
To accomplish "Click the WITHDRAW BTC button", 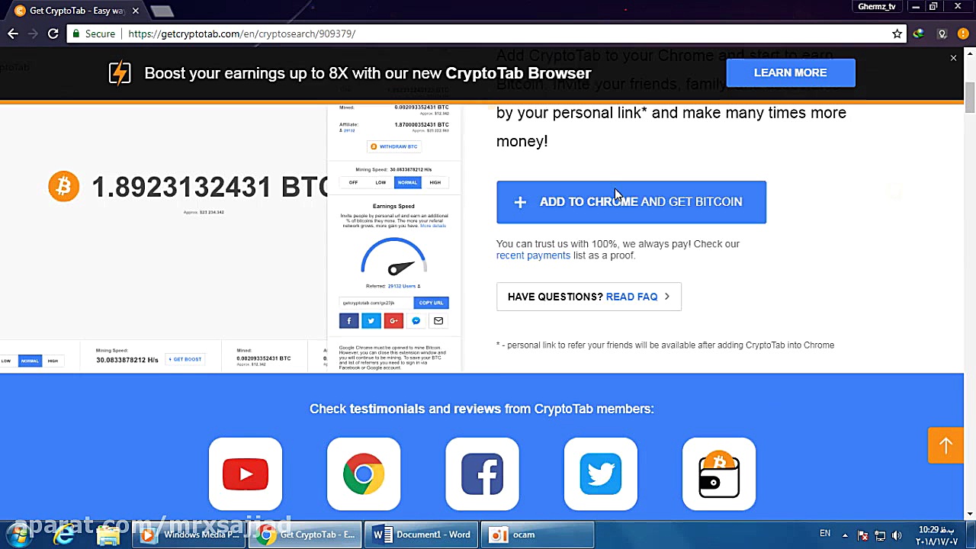I will coord(394,146).
